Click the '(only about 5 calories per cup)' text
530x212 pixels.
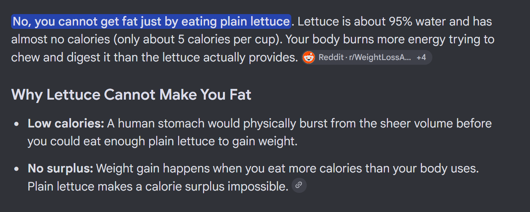(x=198, y=40)
